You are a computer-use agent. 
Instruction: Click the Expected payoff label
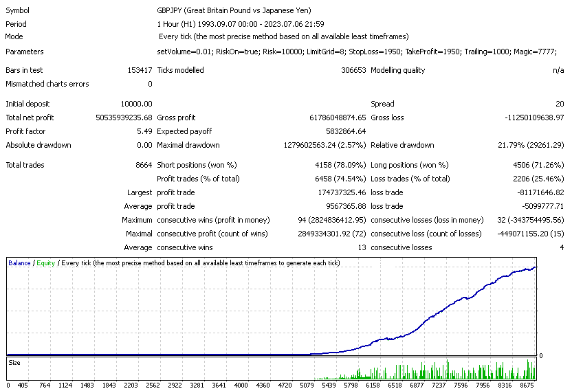click(184, 131)
